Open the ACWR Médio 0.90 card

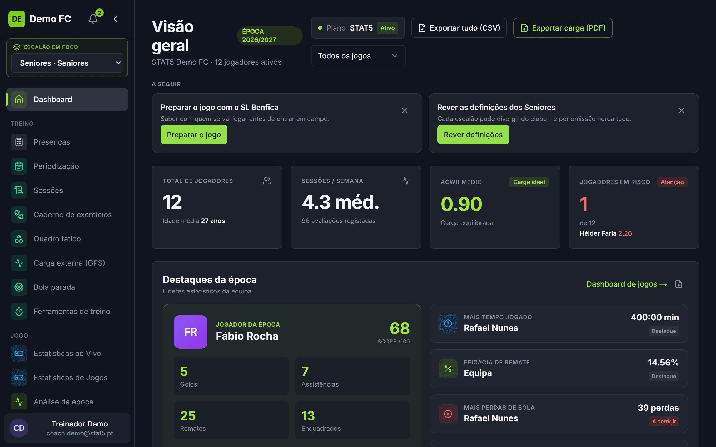[495, 207]
